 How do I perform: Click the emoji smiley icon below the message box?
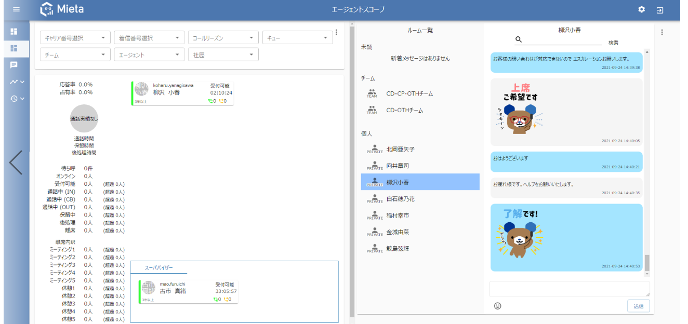point(497,306)
